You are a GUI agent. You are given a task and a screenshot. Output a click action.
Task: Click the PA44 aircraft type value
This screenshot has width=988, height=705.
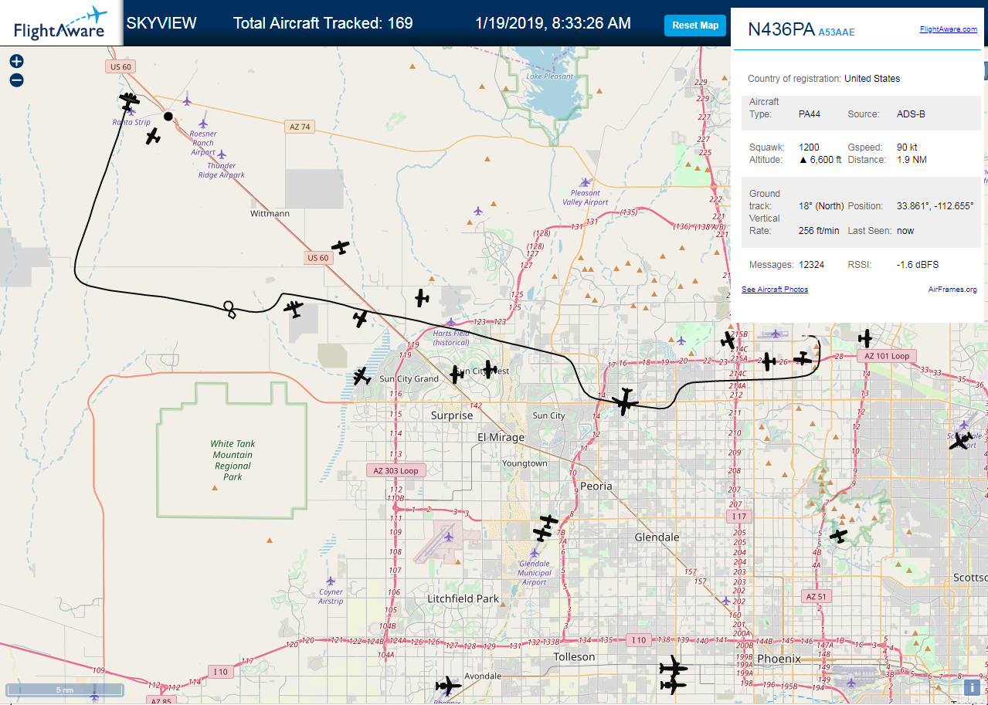point(810,114)
